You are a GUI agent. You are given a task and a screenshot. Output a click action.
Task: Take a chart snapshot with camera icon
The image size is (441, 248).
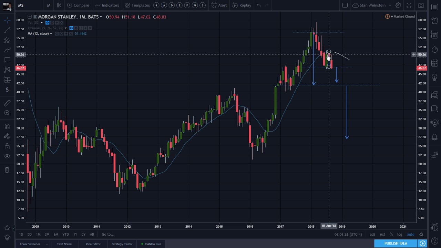pos(421,5)
